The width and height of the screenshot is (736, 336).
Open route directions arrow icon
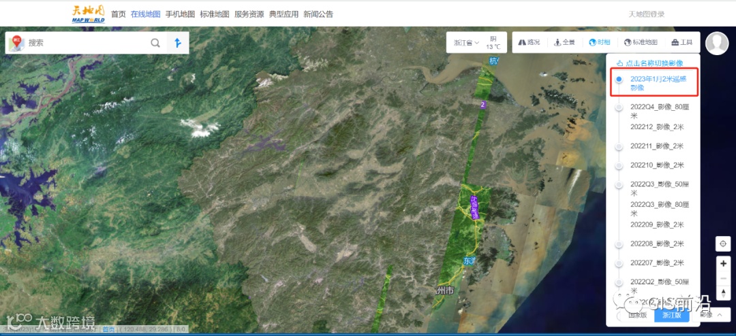click(x=177, y=43)
